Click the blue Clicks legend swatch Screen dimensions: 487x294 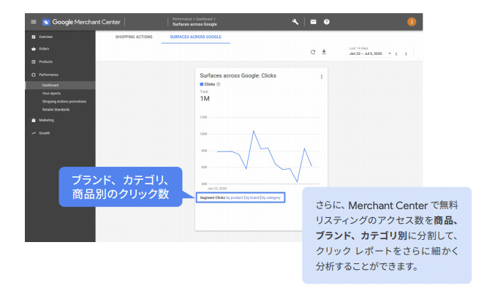pos(202,84)
